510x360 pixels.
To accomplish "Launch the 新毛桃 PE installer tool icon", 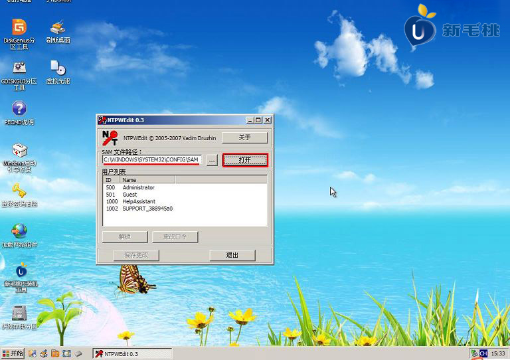I will pos(21,272).
